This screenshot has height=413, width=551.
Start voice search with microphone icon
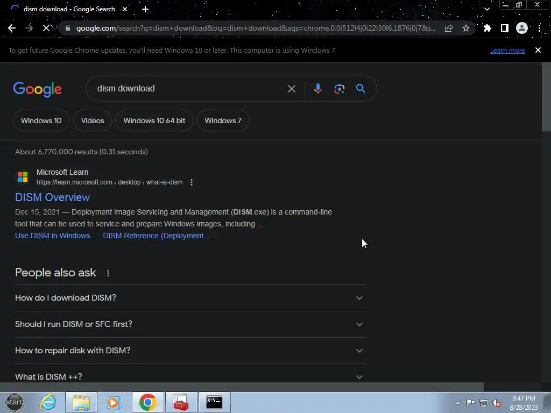317,89
